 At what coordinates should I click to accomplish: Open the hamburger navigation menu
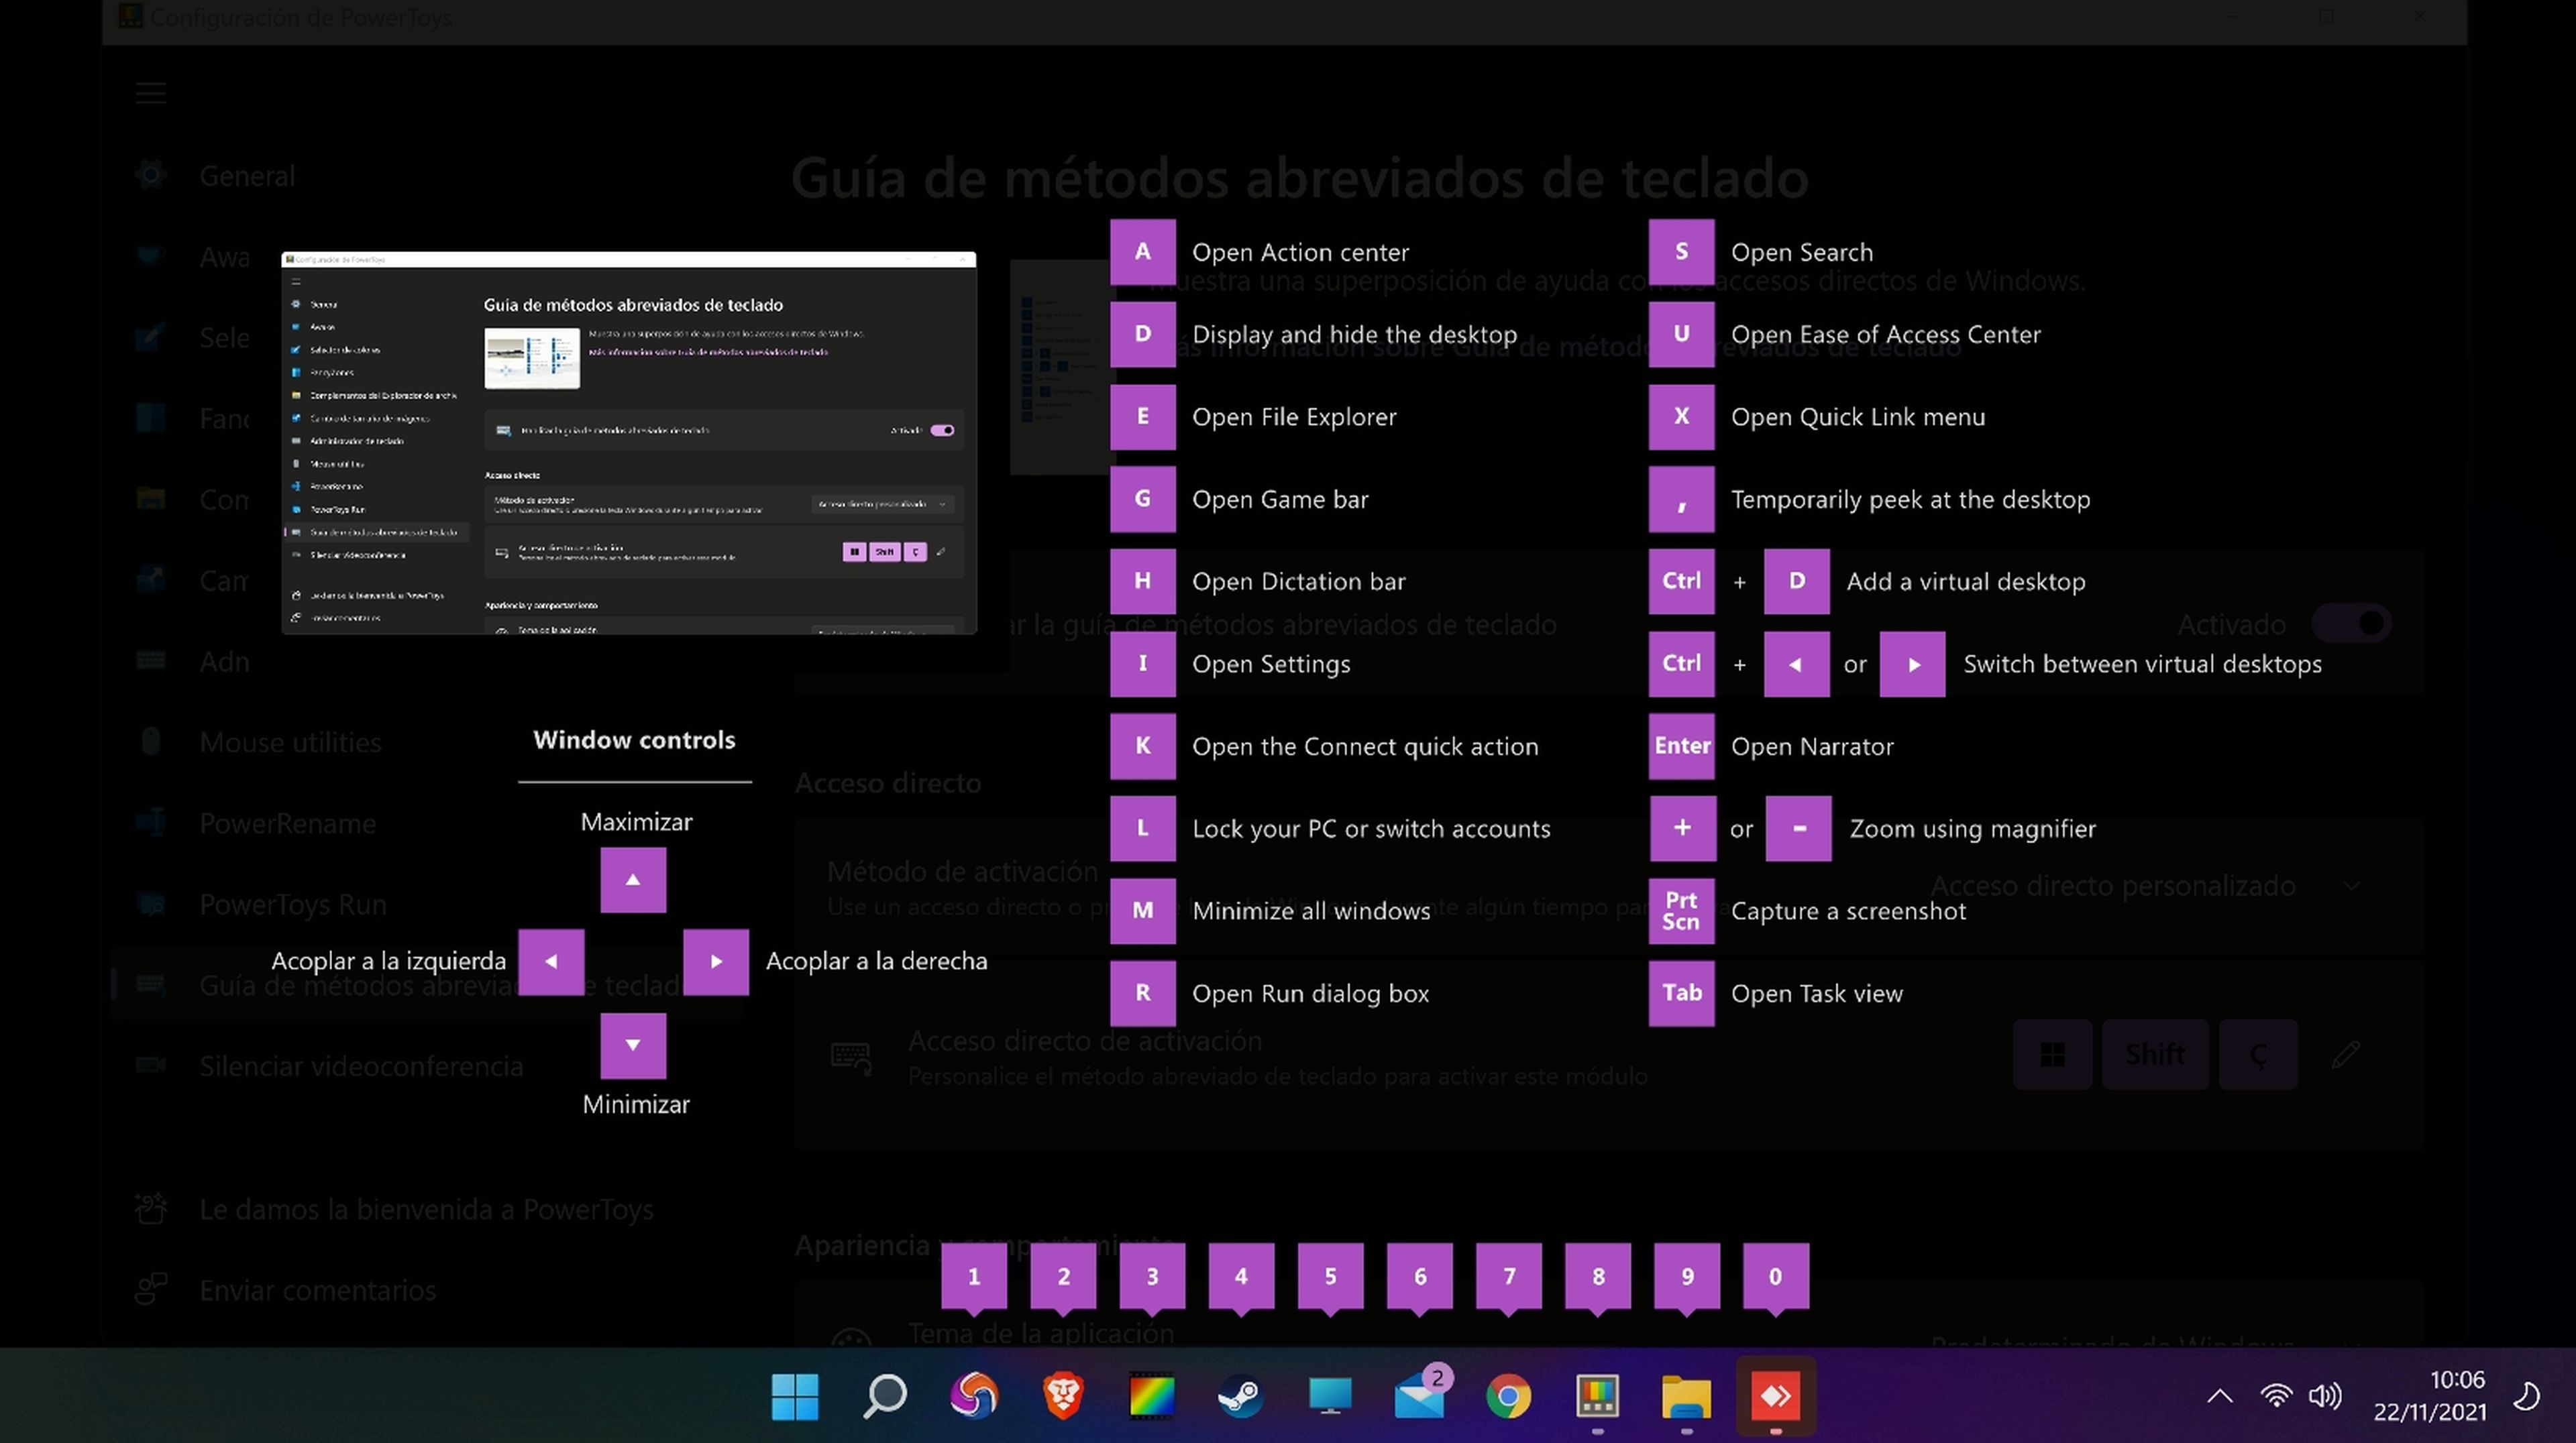[151, 93]
